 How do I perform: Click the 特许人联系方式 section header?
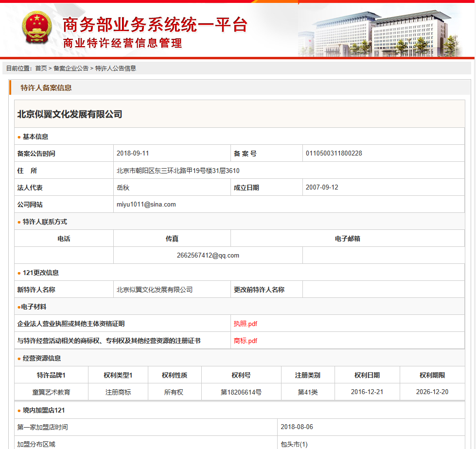click(x=45, y=222)
